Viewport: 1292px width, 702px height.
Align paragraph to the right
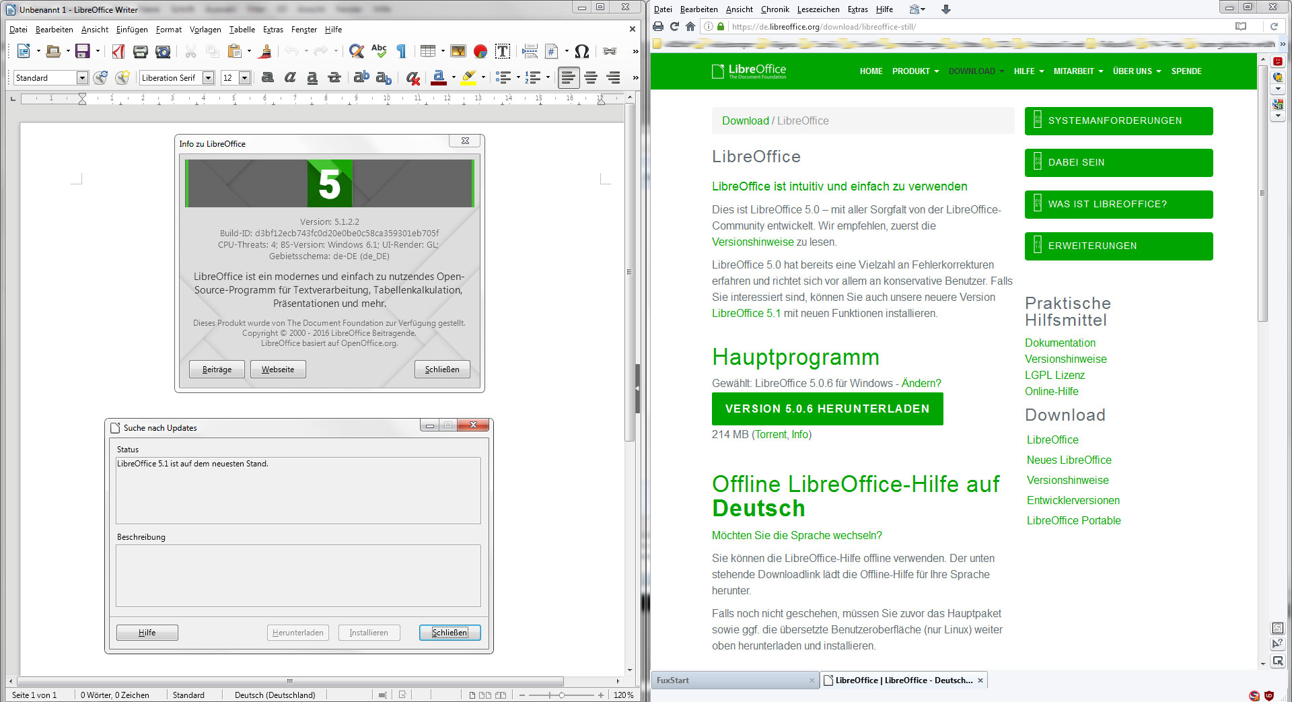tap(613, 77)
